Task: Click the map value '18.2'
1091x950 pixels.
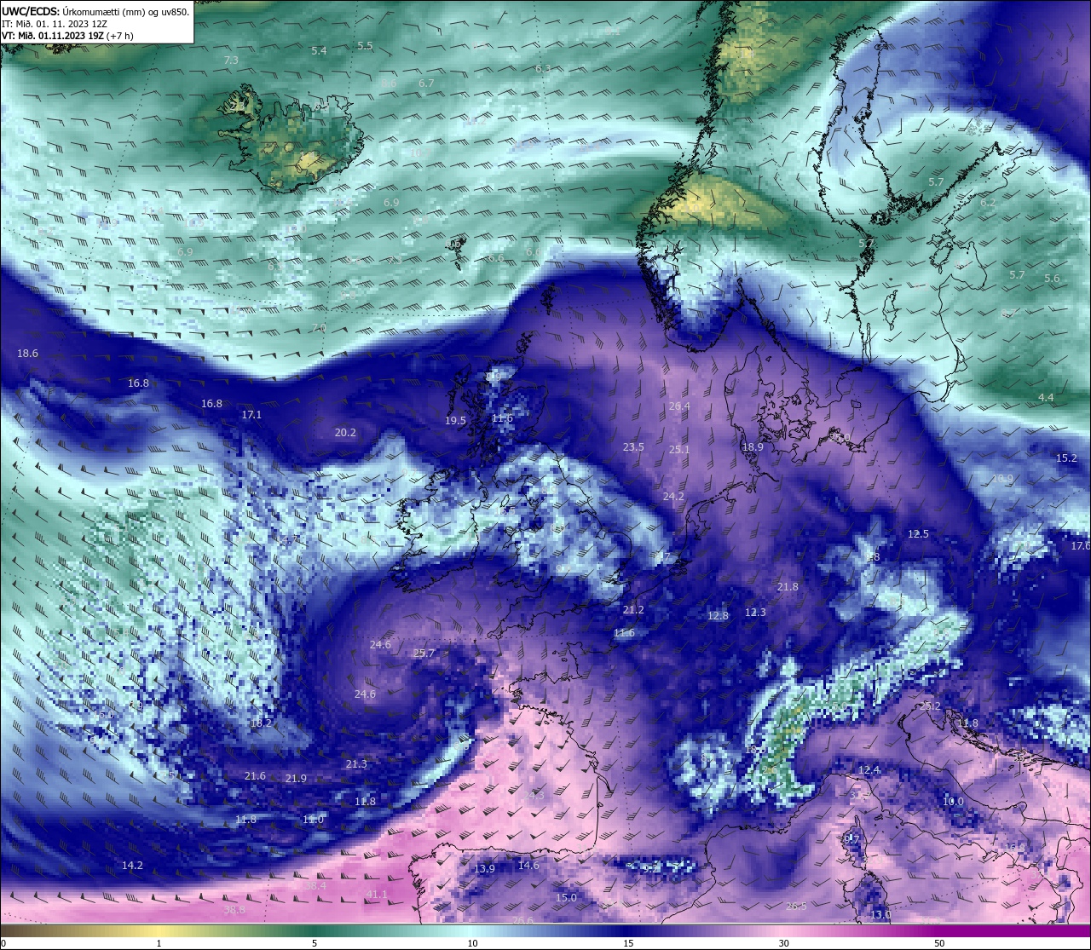Action: pos(261,723)
